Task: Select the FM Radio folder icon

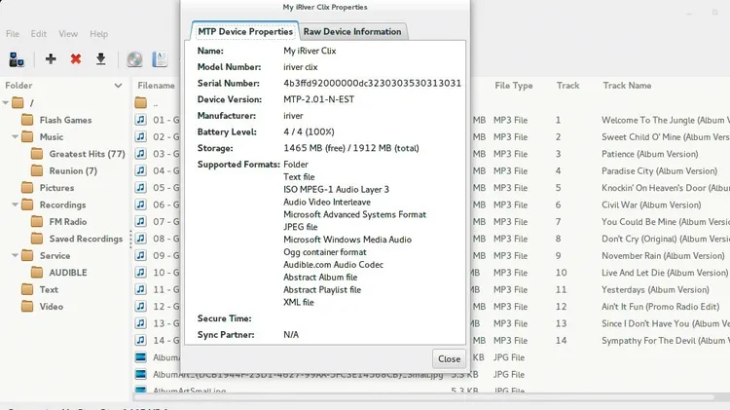Action: point(37,222)
